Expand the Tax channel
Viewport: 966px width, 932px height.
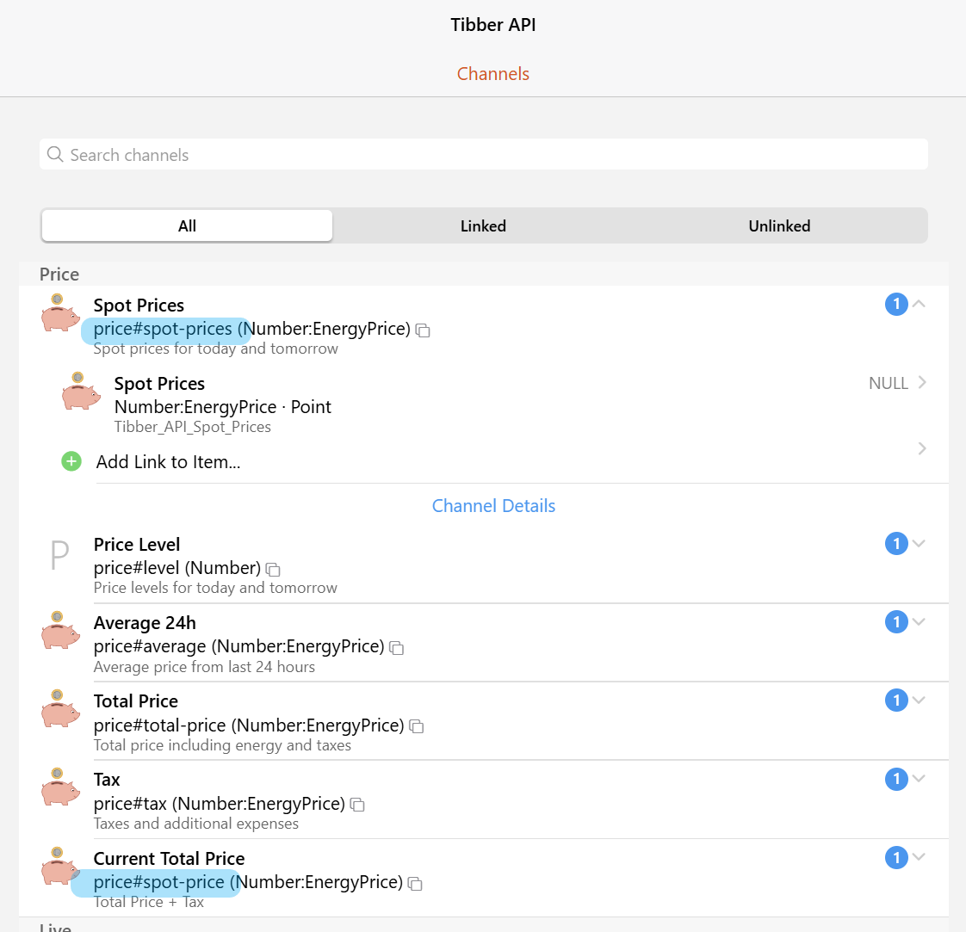point(920,778)
